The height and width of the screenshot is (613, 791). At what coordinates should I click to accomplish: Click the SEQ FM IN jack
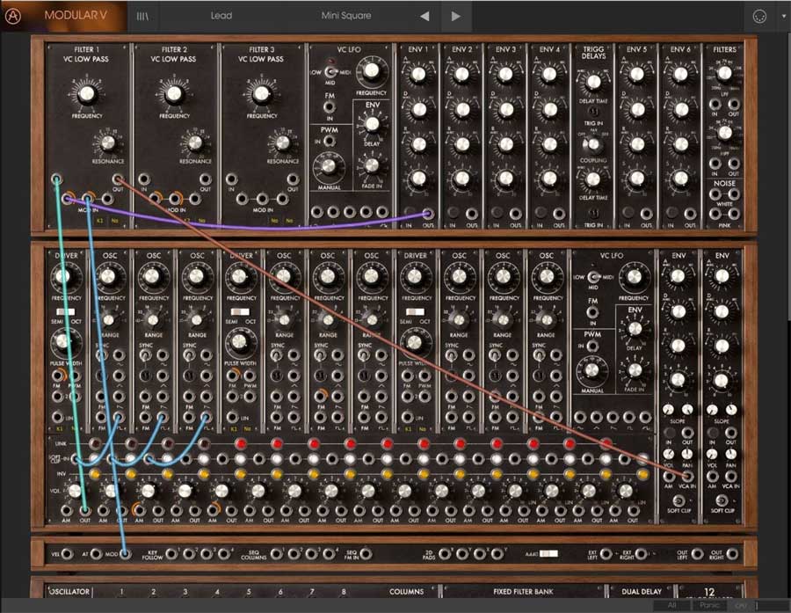point(366,554)
